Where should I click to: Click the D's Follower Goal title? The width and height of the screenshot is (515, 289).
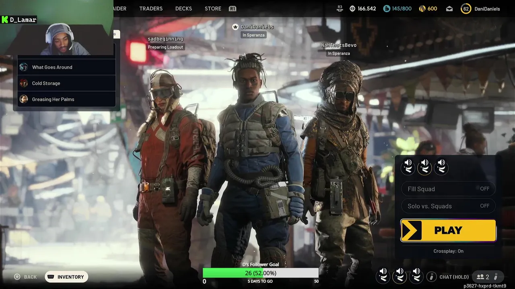261,265
